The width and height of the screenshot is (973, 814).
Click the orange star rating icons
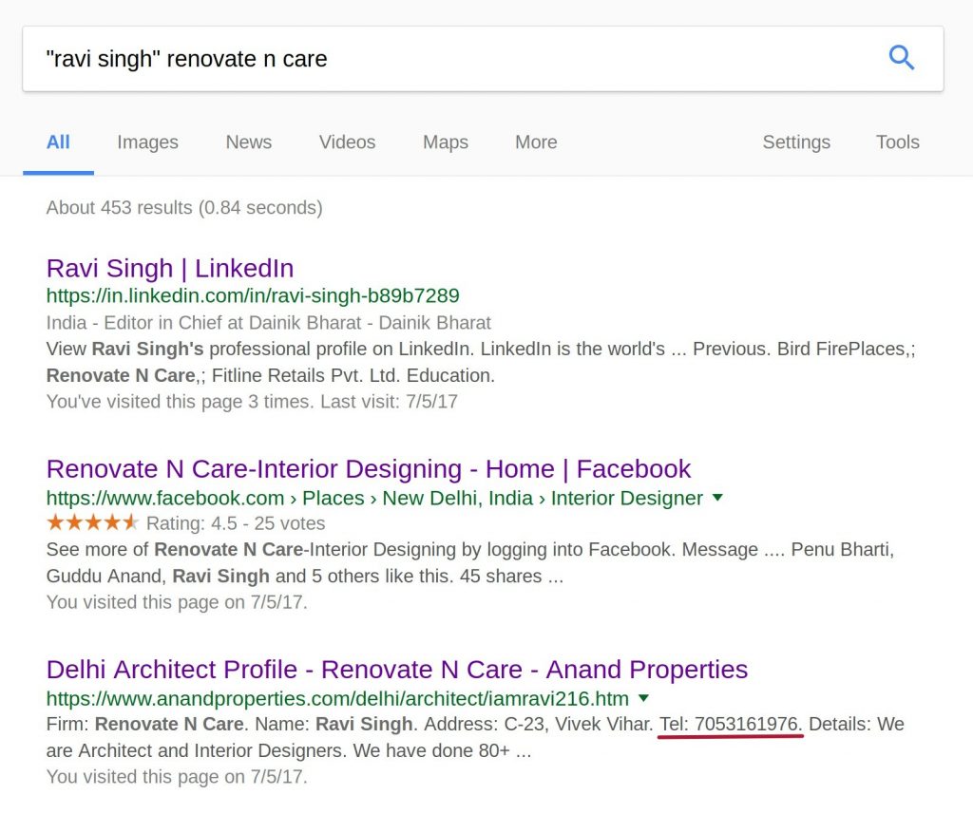[x=92, y=523]
